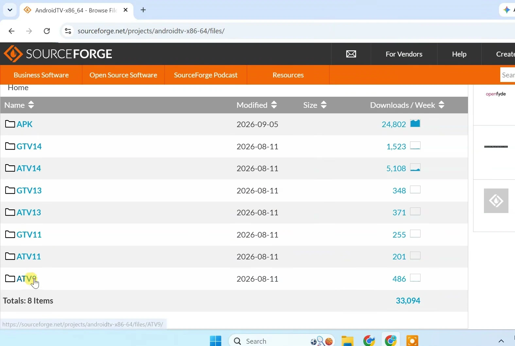Sort by Downloads / Week column
The width and height of the screenshot is (515, 346).
click(407, 105)
